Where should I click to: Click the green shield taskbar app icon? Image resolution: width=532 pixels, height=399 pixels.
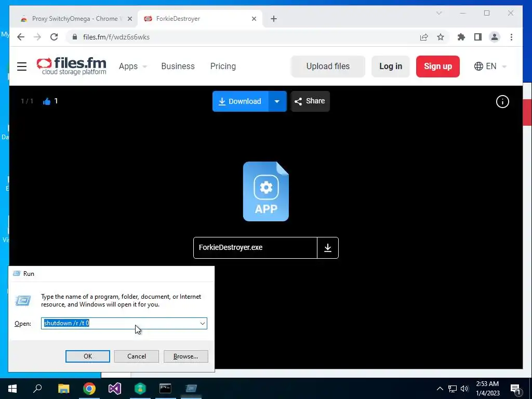(140, 389)
